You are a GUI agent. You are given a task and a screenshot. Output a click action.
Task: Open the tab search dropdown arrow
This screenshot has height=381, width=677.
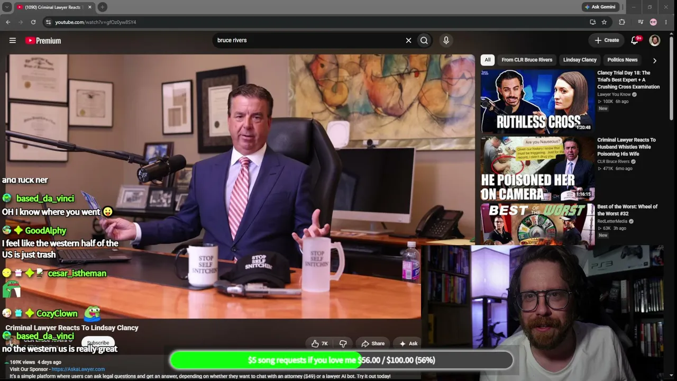(x=7, y=7)
